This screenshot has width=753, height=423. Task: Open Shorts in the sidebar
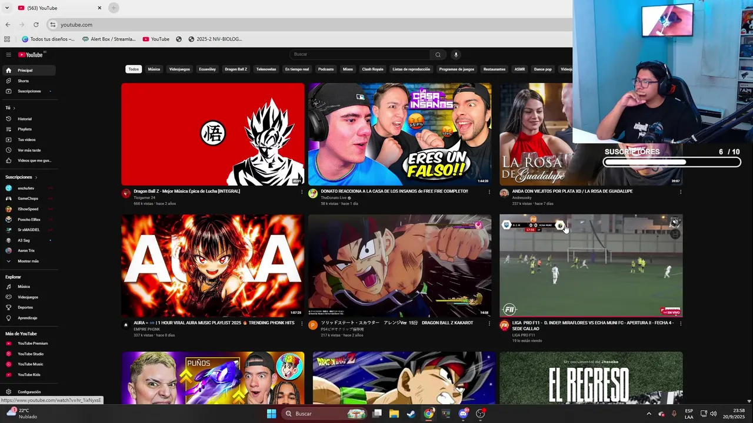pos(28,80)
